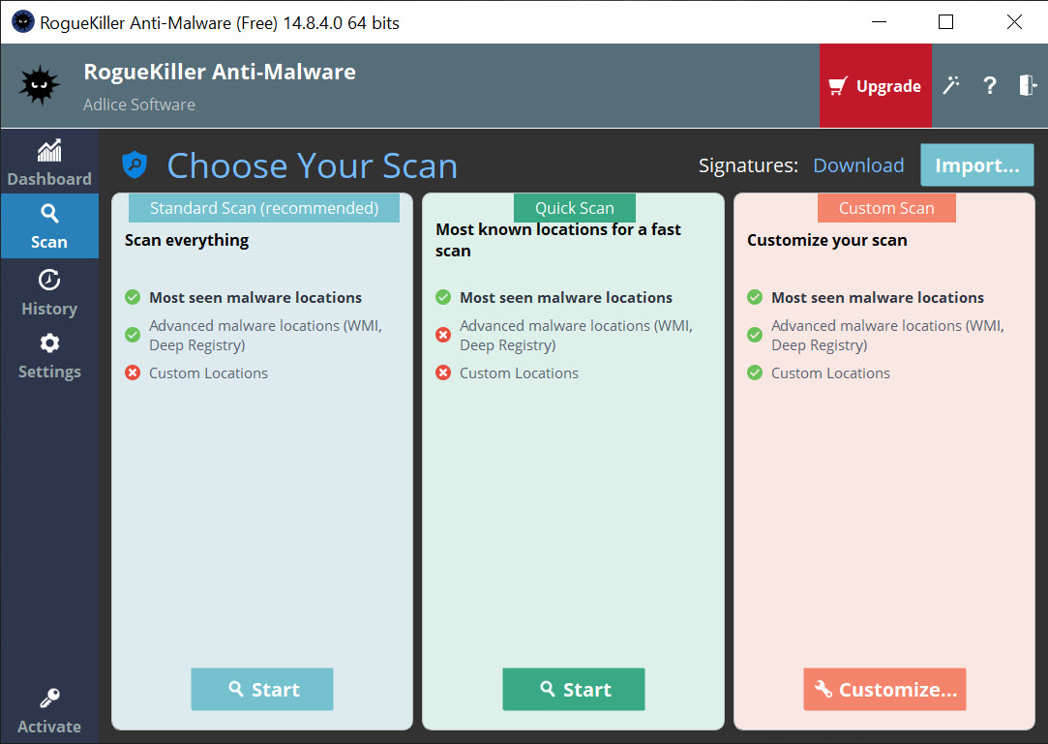
Task: Open the Activate license page
Action: (49, 711)
